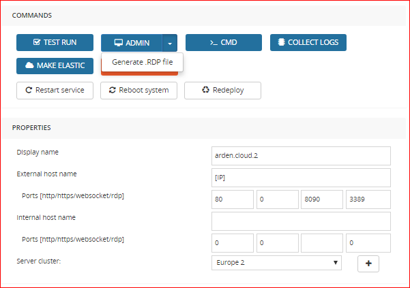This screenshot has height=288, width=410.
Task: Click the External host name field
Action: pos(301,178)
